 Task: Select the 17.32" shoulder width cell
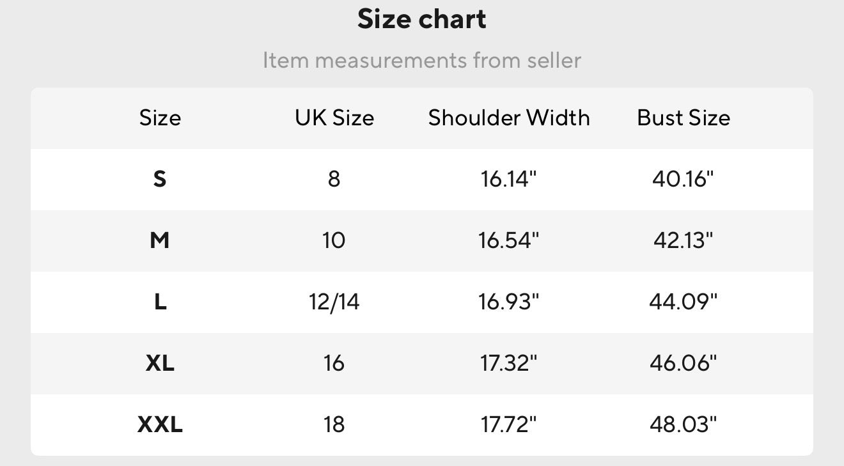509,363
